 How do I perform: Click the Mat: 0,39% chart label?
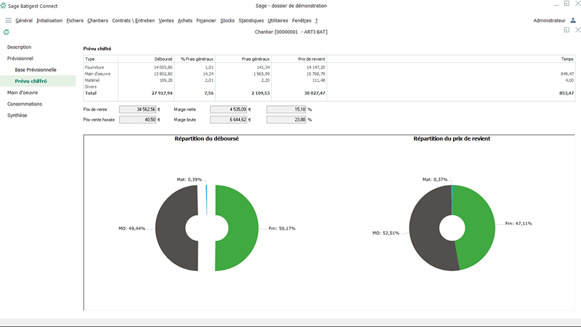pyautogui.click(x=189, y=179)
